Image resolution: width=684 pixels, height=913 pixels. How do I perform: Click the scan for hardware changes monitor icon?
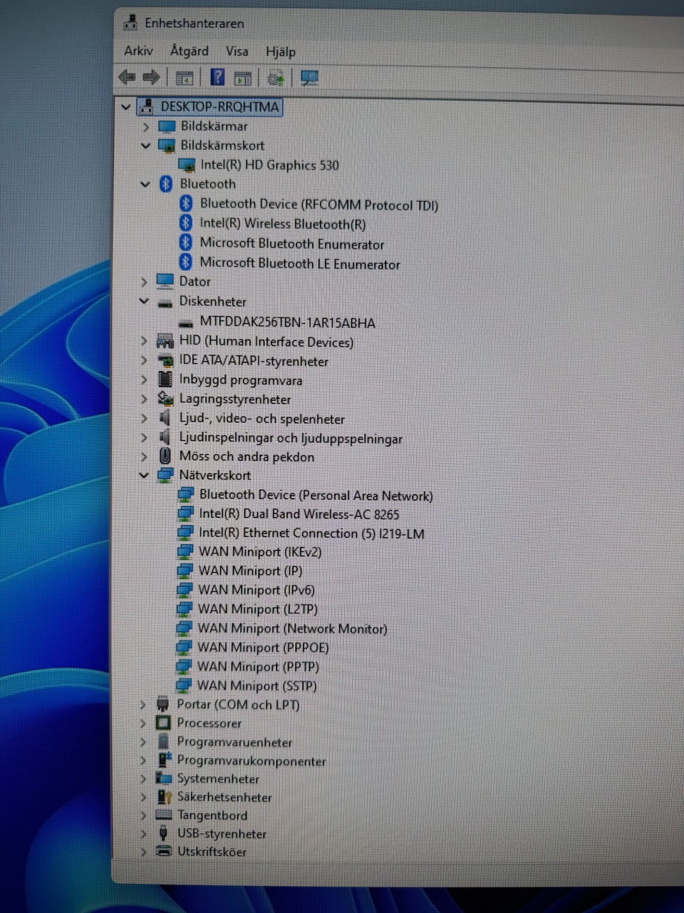coord(309,78)
